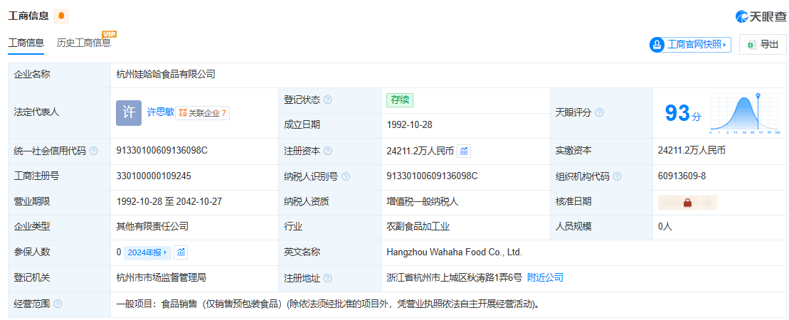Screen dimensions: 789x320
Task: Click help icon next to 纳税人识别号
Action: pyautogui.click(x=346, y=176)
